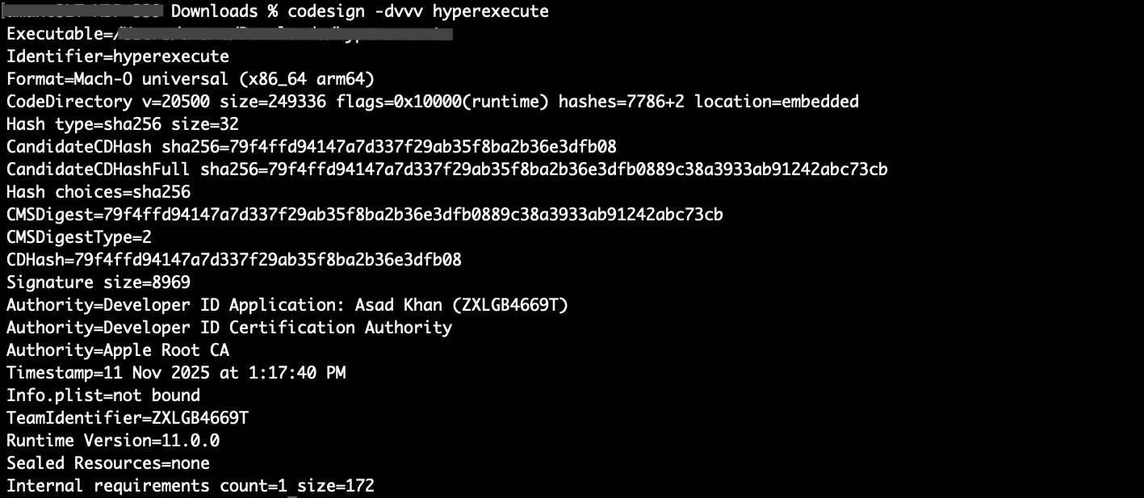Click the CandidateCDHashFull sha256 line

(x=446, y=169)
